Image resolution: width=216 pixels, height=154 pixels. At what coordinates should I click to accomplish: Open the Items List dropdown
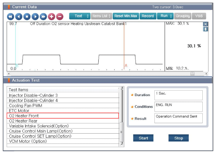point(101,16)
